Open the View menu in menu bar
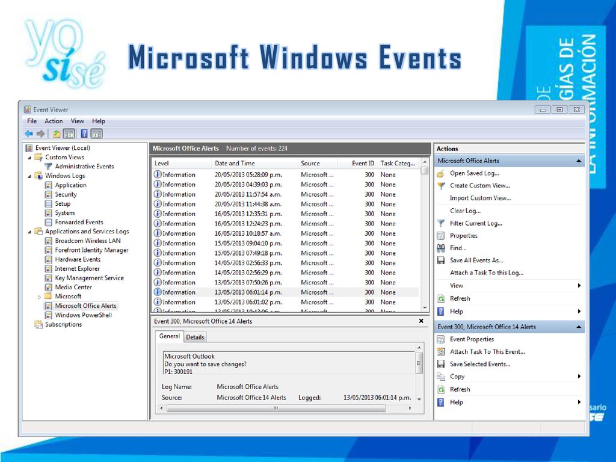 [78, 121]
